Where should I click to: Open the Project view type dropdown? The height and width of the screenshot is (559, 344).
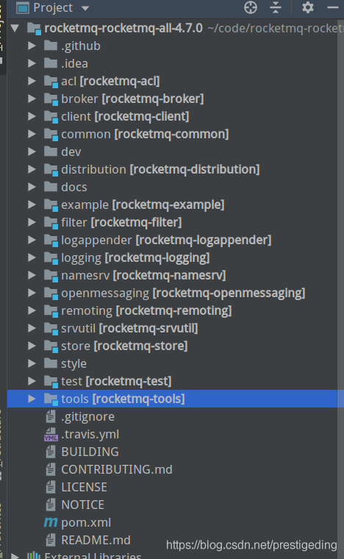click(85, 8)
